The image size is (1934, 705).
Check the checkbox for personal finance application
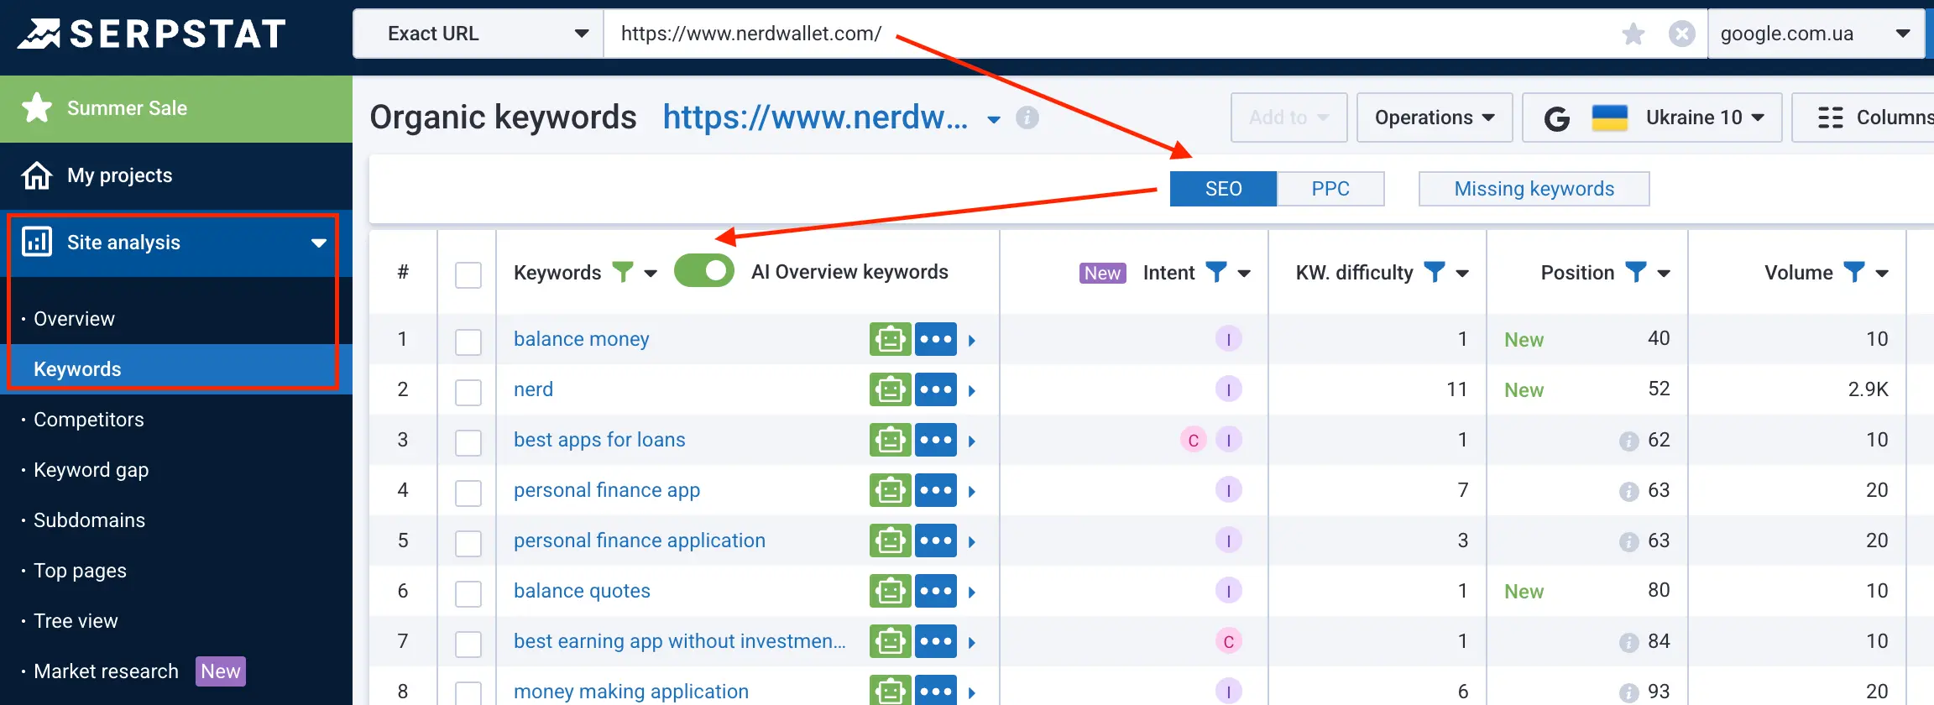(468, 543)
